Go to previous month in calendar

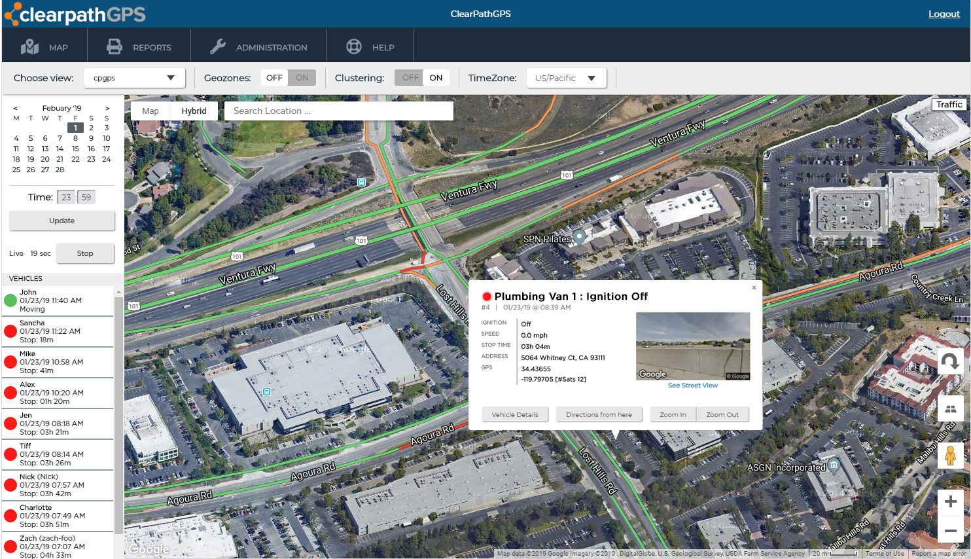coord(16,108)
